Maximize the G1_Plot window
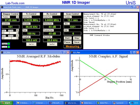Screen dimensions: 140x105 point(65,52)
